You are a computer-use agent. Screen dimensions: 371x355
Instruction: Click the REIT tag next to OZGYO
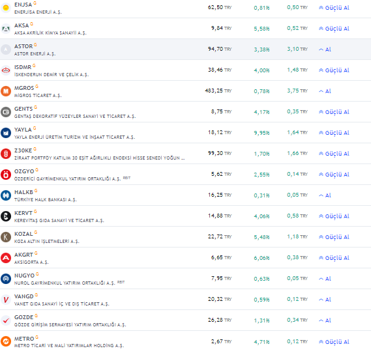126,178
